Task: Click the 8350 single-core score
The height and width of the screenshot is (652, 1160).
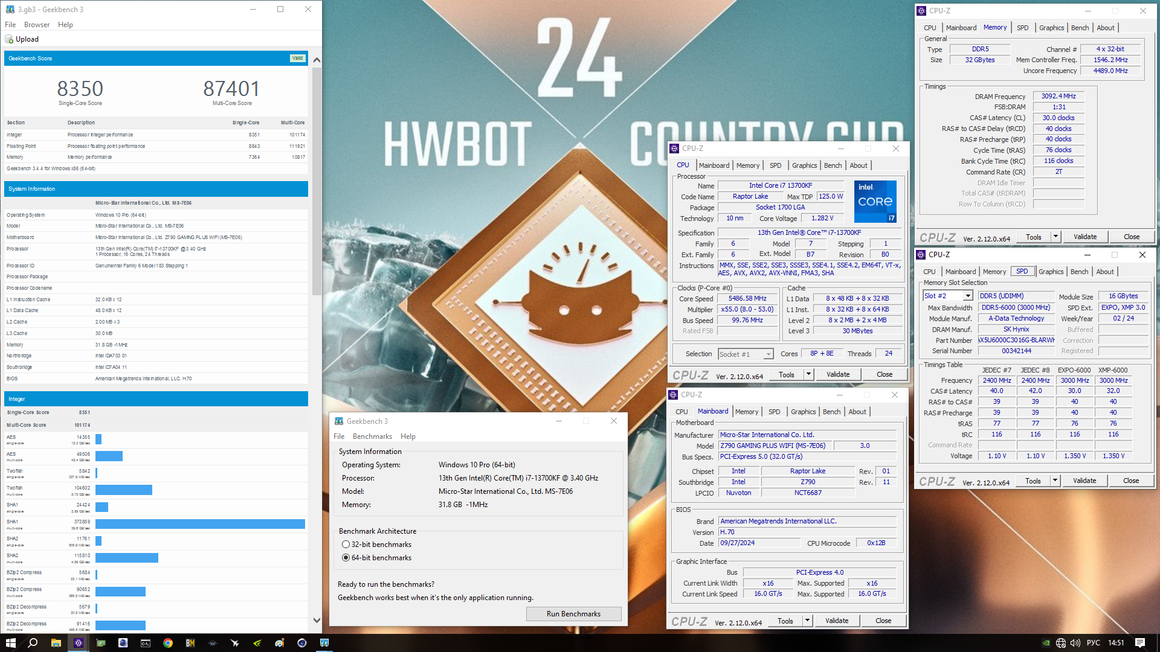Action: click(x=80, y=89)
